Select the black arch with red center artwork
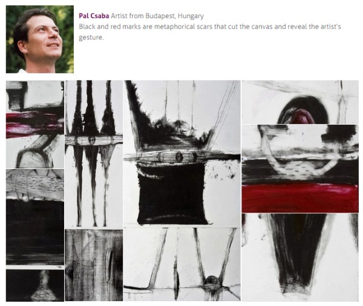The image size is (363, 306). [x=300, y=102]
